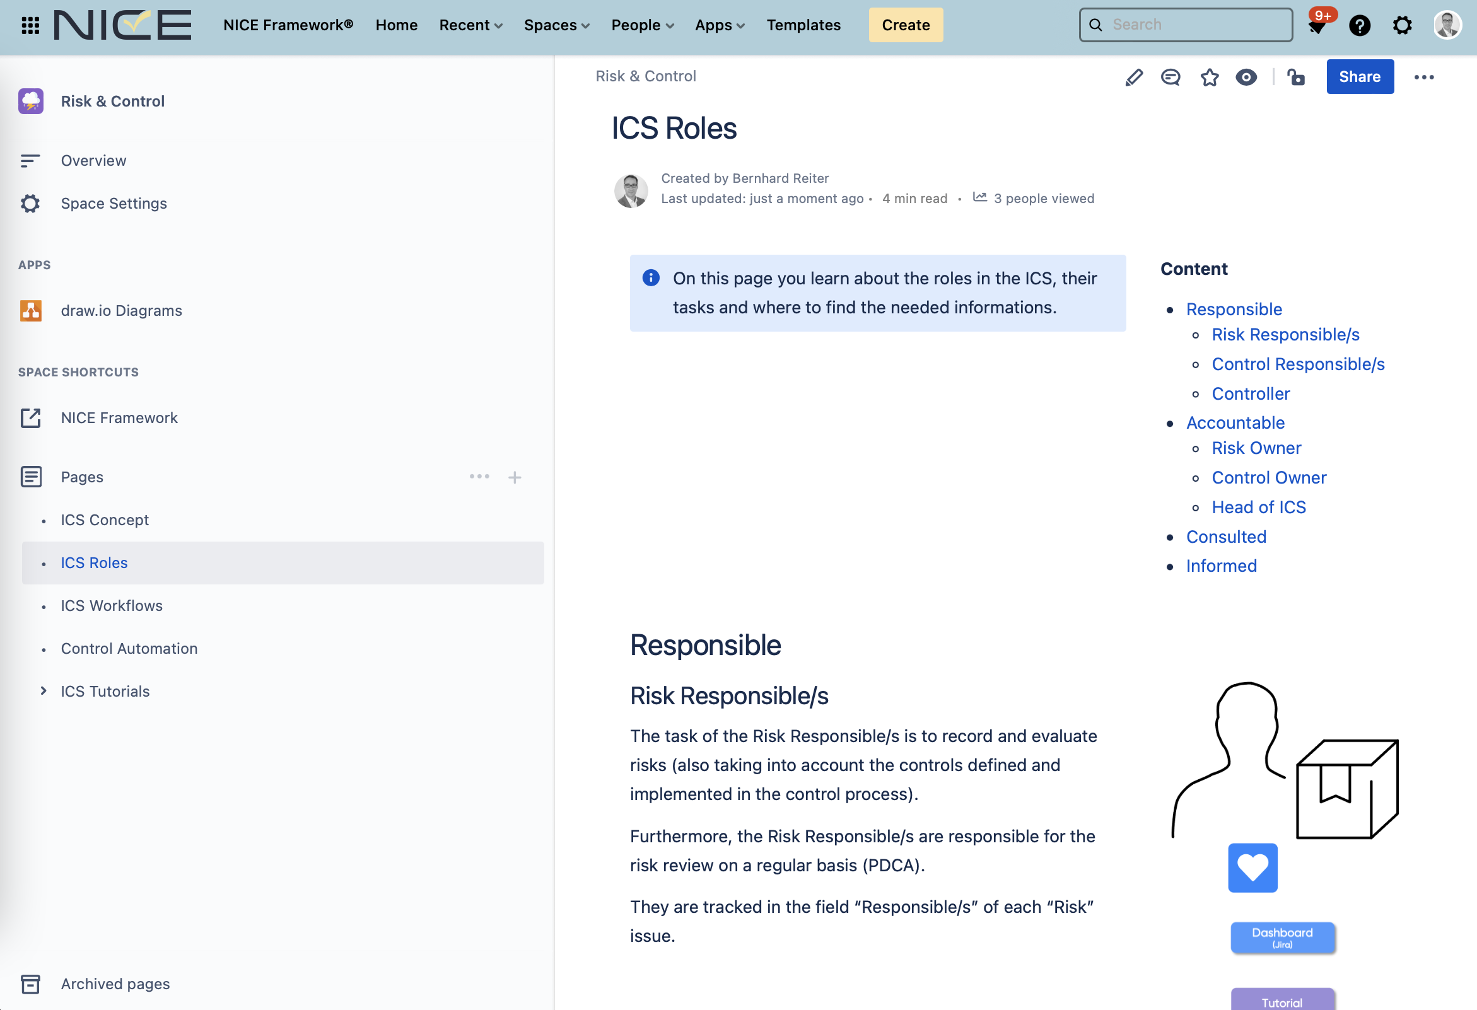Star this page as favorite
Image resolution: width=1477 pixels, height=1010 pixels.
pyautogui.click(x=1209, y=77)
